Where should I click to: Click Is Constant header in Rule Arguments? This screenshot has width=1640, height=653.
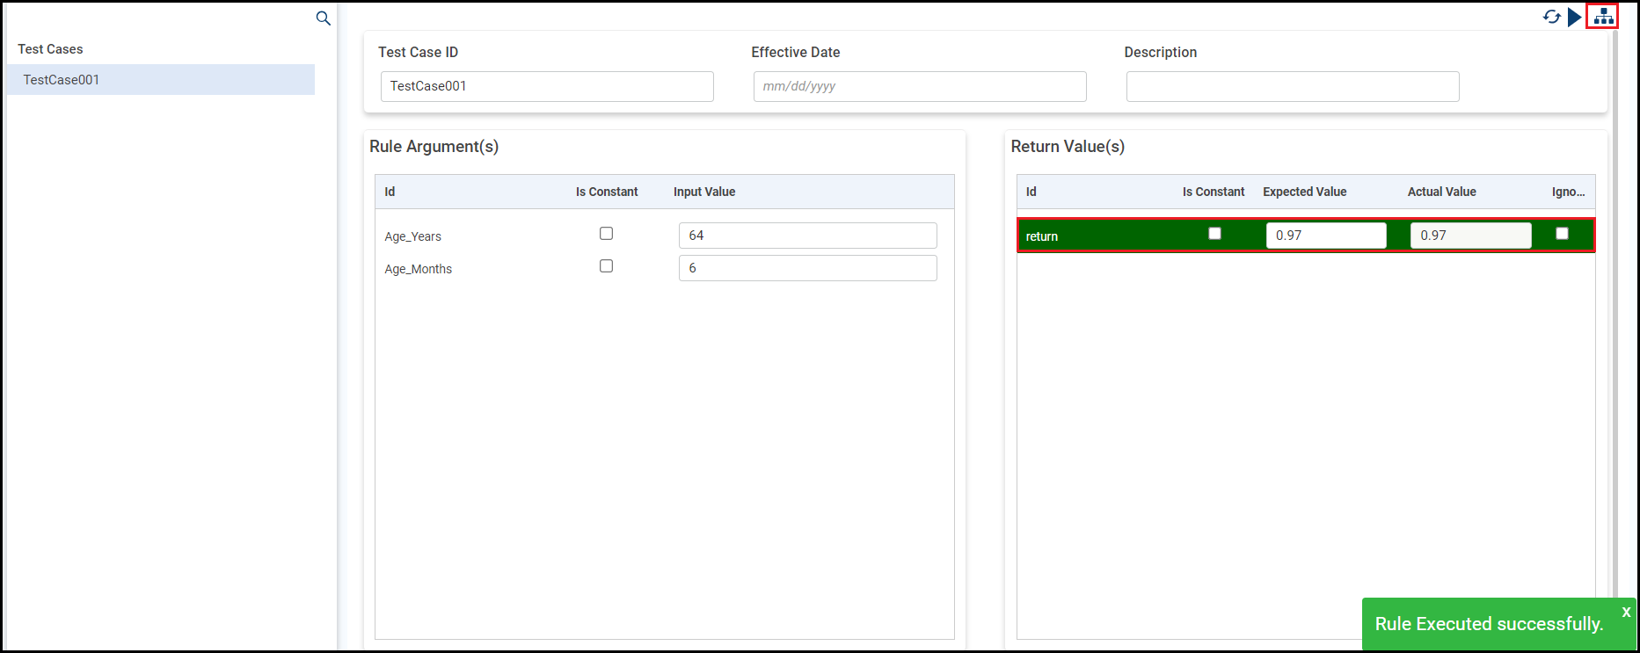tap(607, 192)
